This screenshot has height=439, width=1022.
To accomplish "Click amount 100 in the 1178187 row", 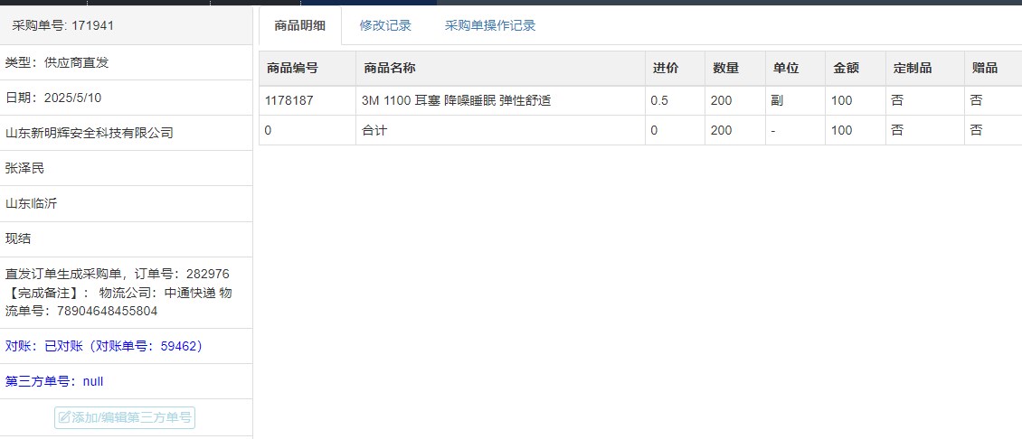I will pyautogui.click(x=841, y=101).
